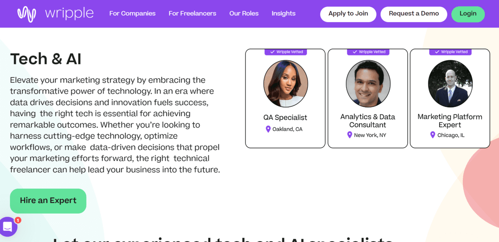Open the For Companies menu
The image size is (499, 242).
(132, 13)
